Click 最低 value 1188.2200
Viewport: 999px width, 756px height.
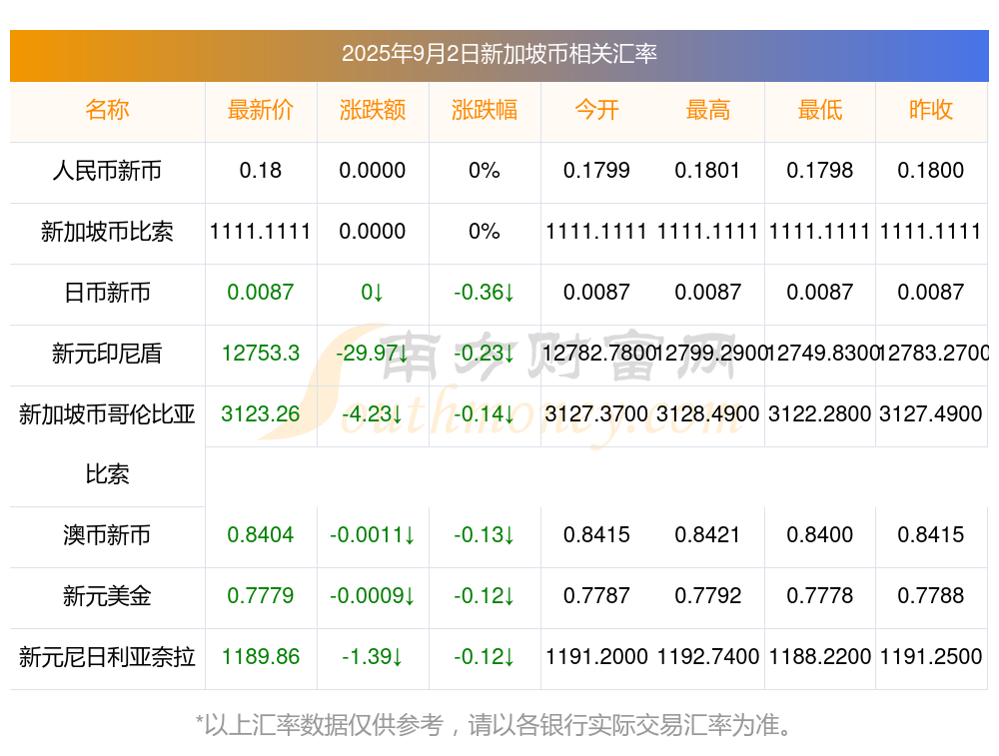[820, 657]
